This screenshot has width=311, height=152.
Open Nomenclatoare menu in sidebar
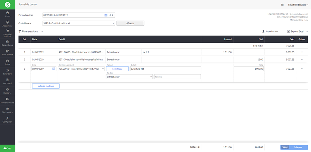pos(8,101)
